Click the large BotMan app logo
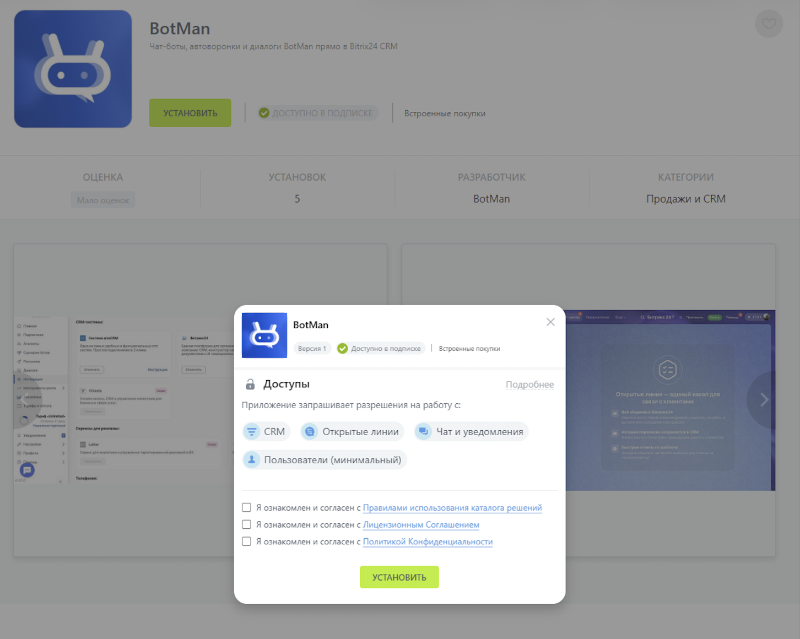Image resolution: width=800 pixels, height=639 pixels. [73, 69]
